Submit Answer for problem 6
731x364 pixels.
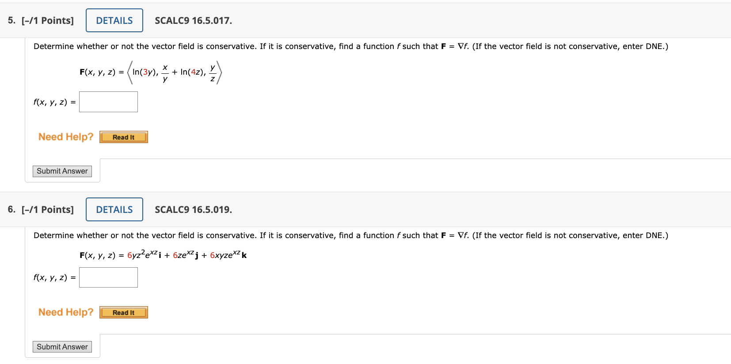pos(62,347)
